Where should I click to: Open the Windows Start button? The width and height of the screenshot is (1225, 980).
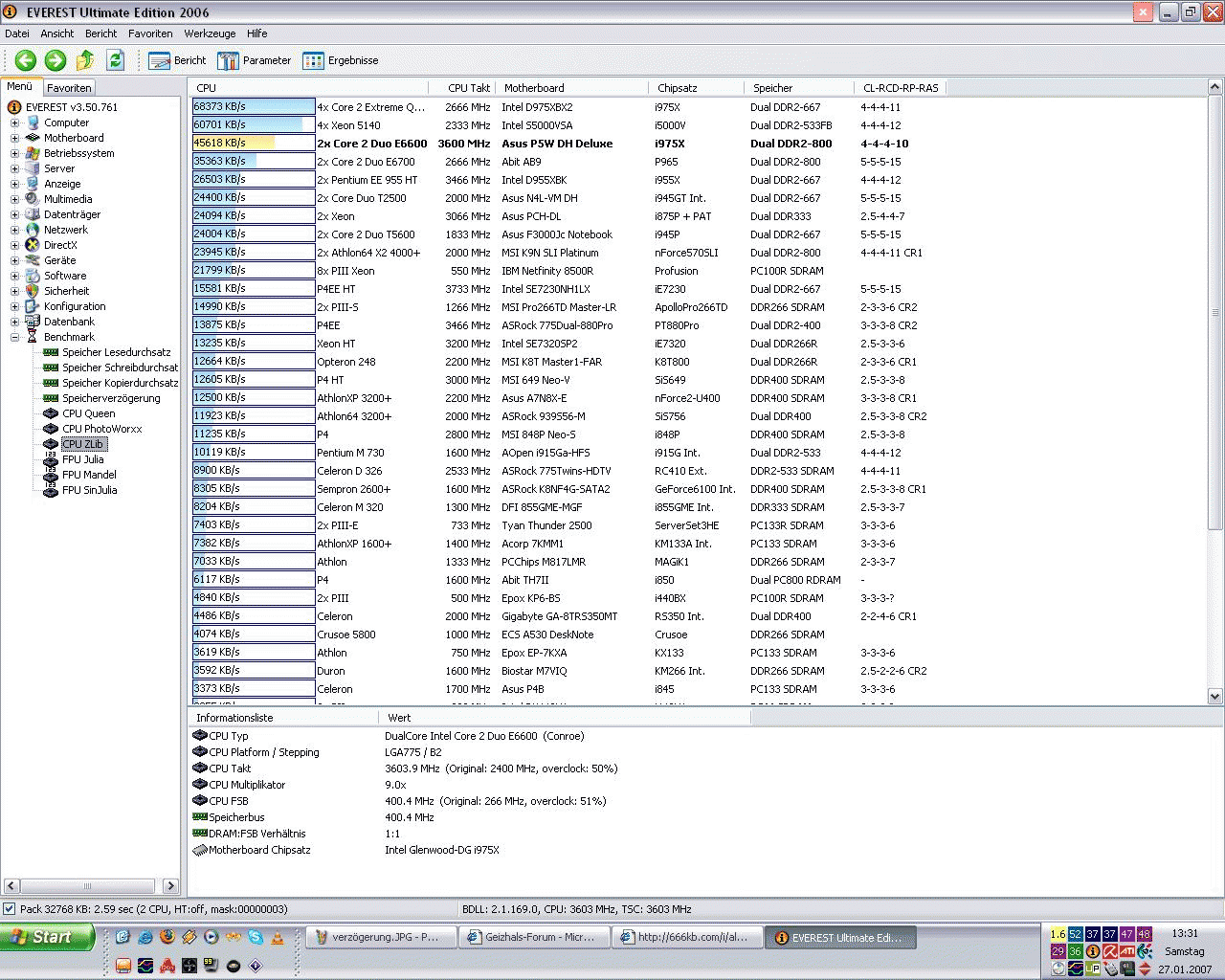47,937
